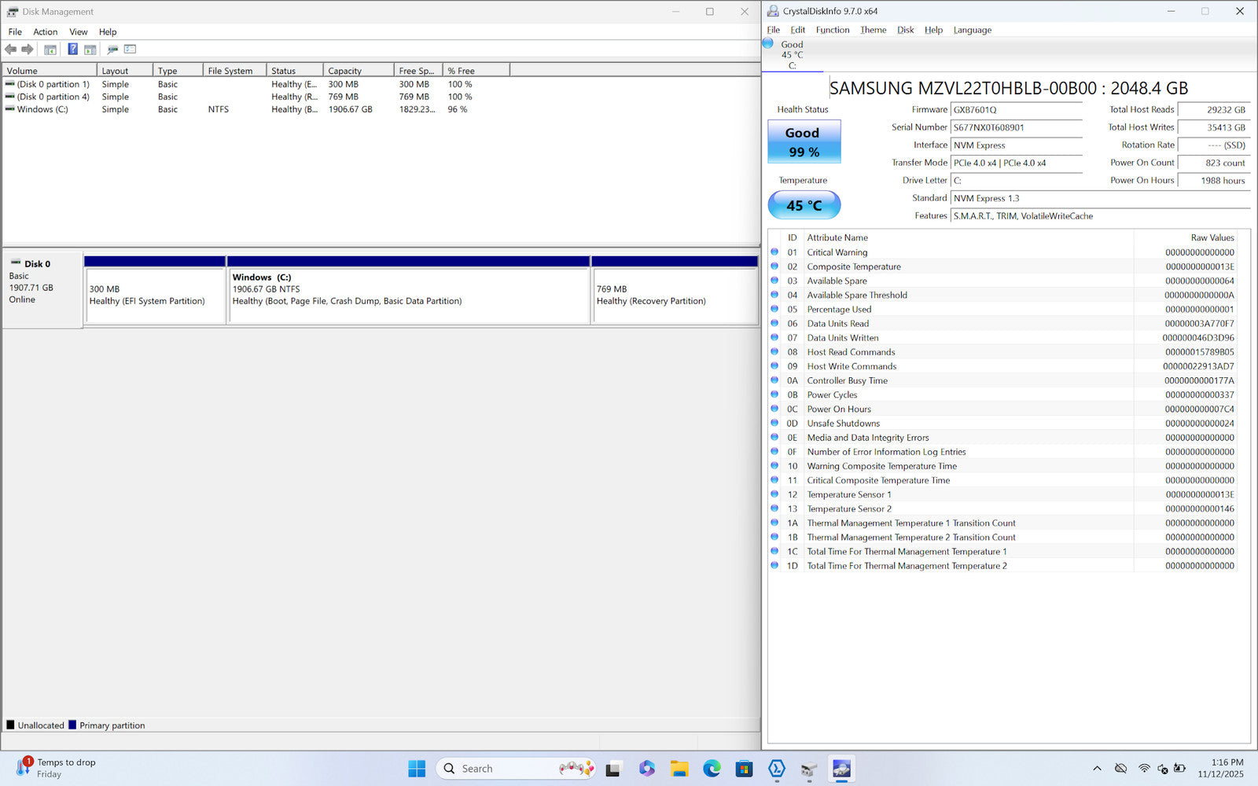Click the Rescan disks toolbar icon
Image resolution: width=1258 pixels, height=786 pixels.
[x=112, y=50]
